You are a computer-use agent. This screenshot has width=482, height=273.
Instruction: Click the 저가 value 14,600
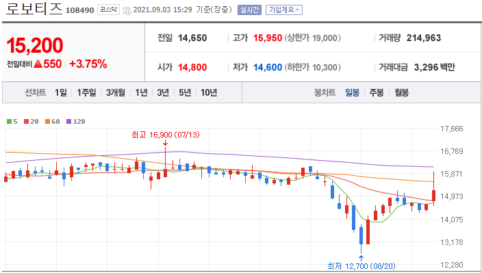[268, 67]
